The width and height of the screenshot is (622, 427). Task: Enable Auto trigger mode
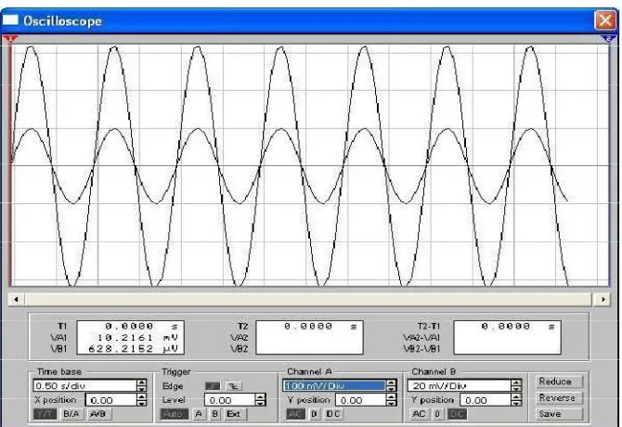[x=175, y=414]
